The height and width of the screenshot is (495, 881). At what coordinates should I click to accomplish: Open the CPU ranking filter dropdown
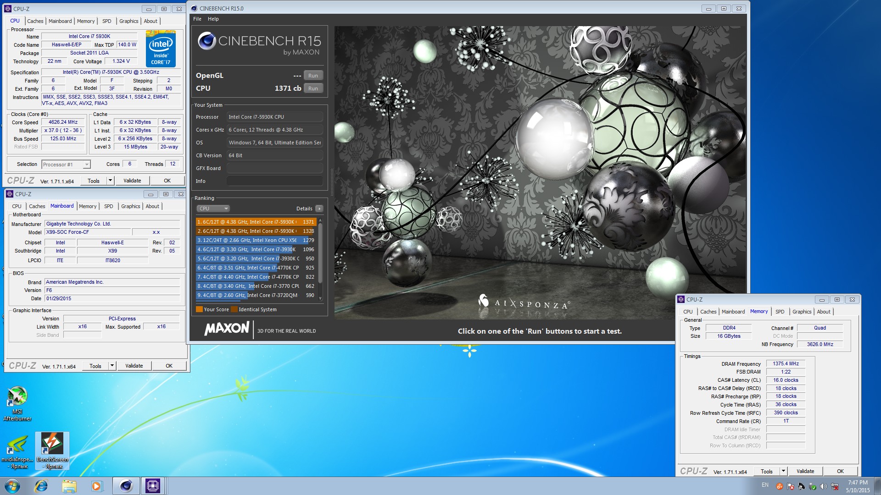[x=213, y=209]
